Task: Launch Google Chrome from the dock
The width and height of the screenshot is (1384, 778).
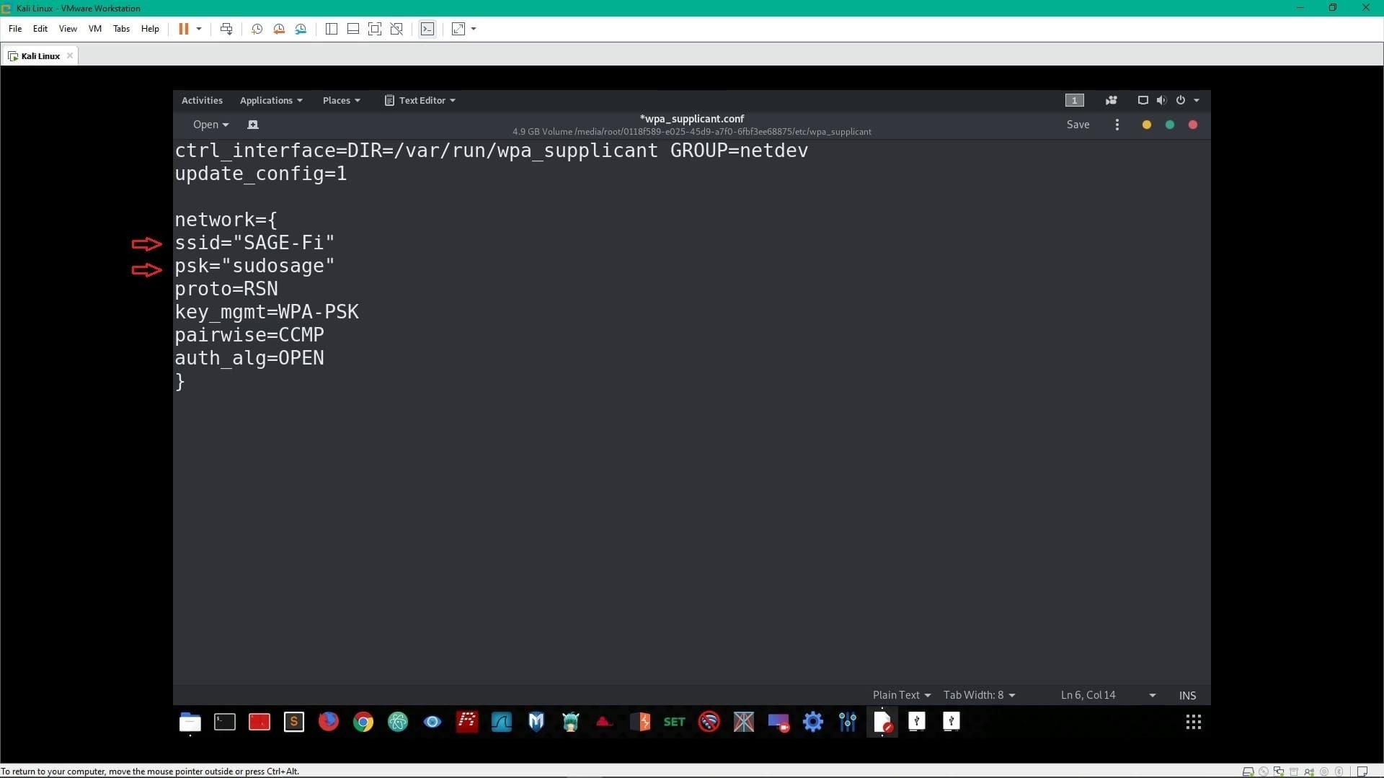Action: point(363,722)
